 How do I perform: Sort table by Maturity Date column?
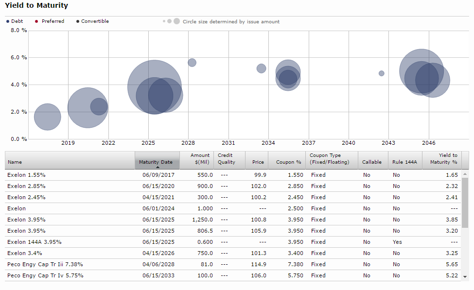tap(157, 160)
